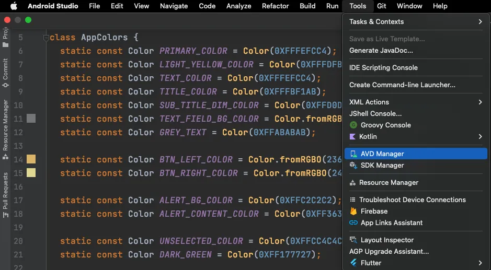Viewport: 491px width, 270px height.
Task: Toggle the Pull Requests side panel
Action: click(x=6, y=194)
